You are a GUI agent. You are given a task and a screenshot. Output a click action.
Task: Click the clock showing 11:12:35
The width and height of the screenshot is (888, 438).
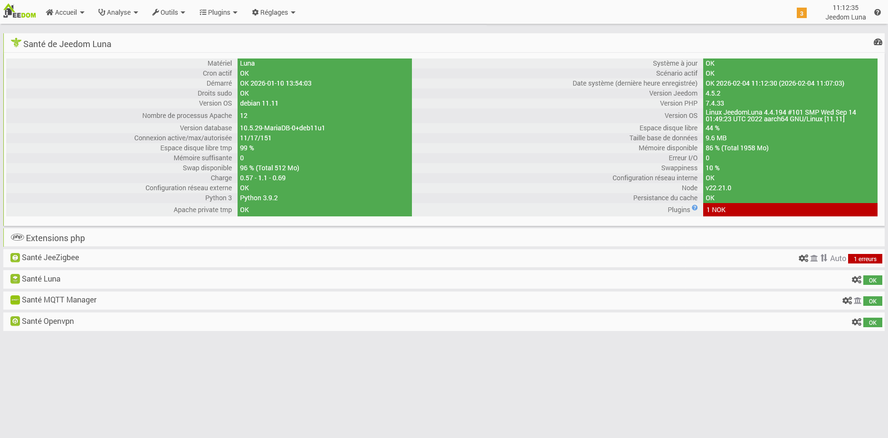pyautogui.click(x=846, y=8)
